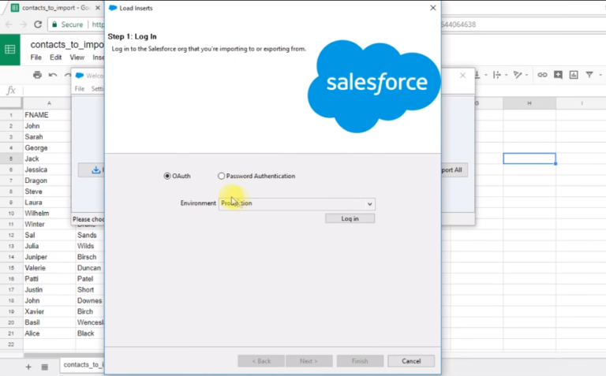Click the Insert comment icon
Viewport: 606px width, 376px height.
point(558,75)
